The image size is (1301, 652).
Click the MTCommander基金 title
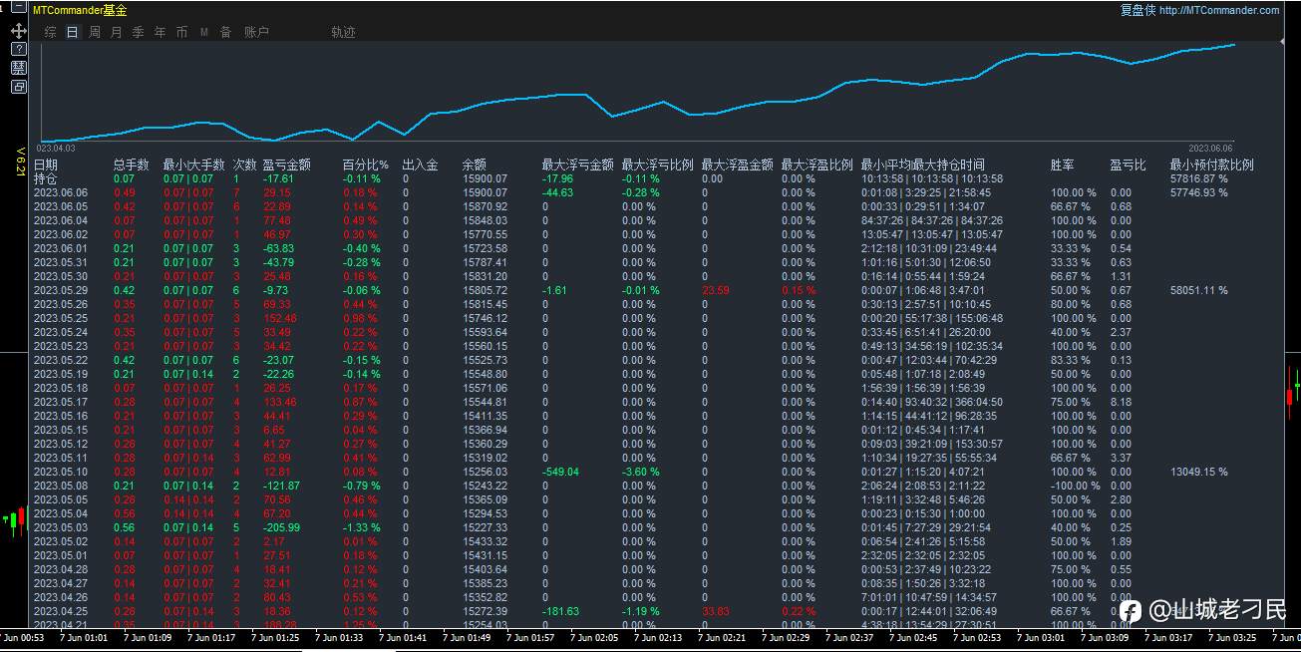[x=81, y=10]
